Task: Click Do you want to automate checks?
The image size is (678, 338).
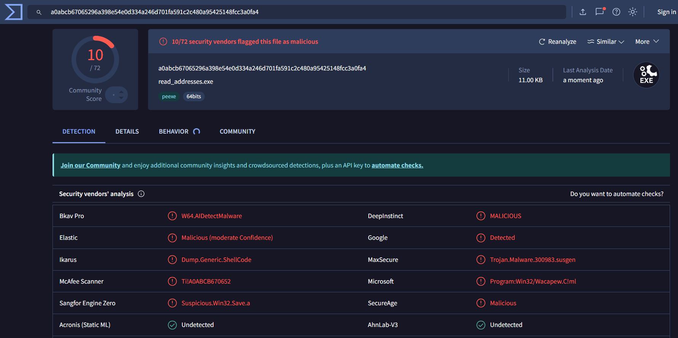Action: pos(617,194)
